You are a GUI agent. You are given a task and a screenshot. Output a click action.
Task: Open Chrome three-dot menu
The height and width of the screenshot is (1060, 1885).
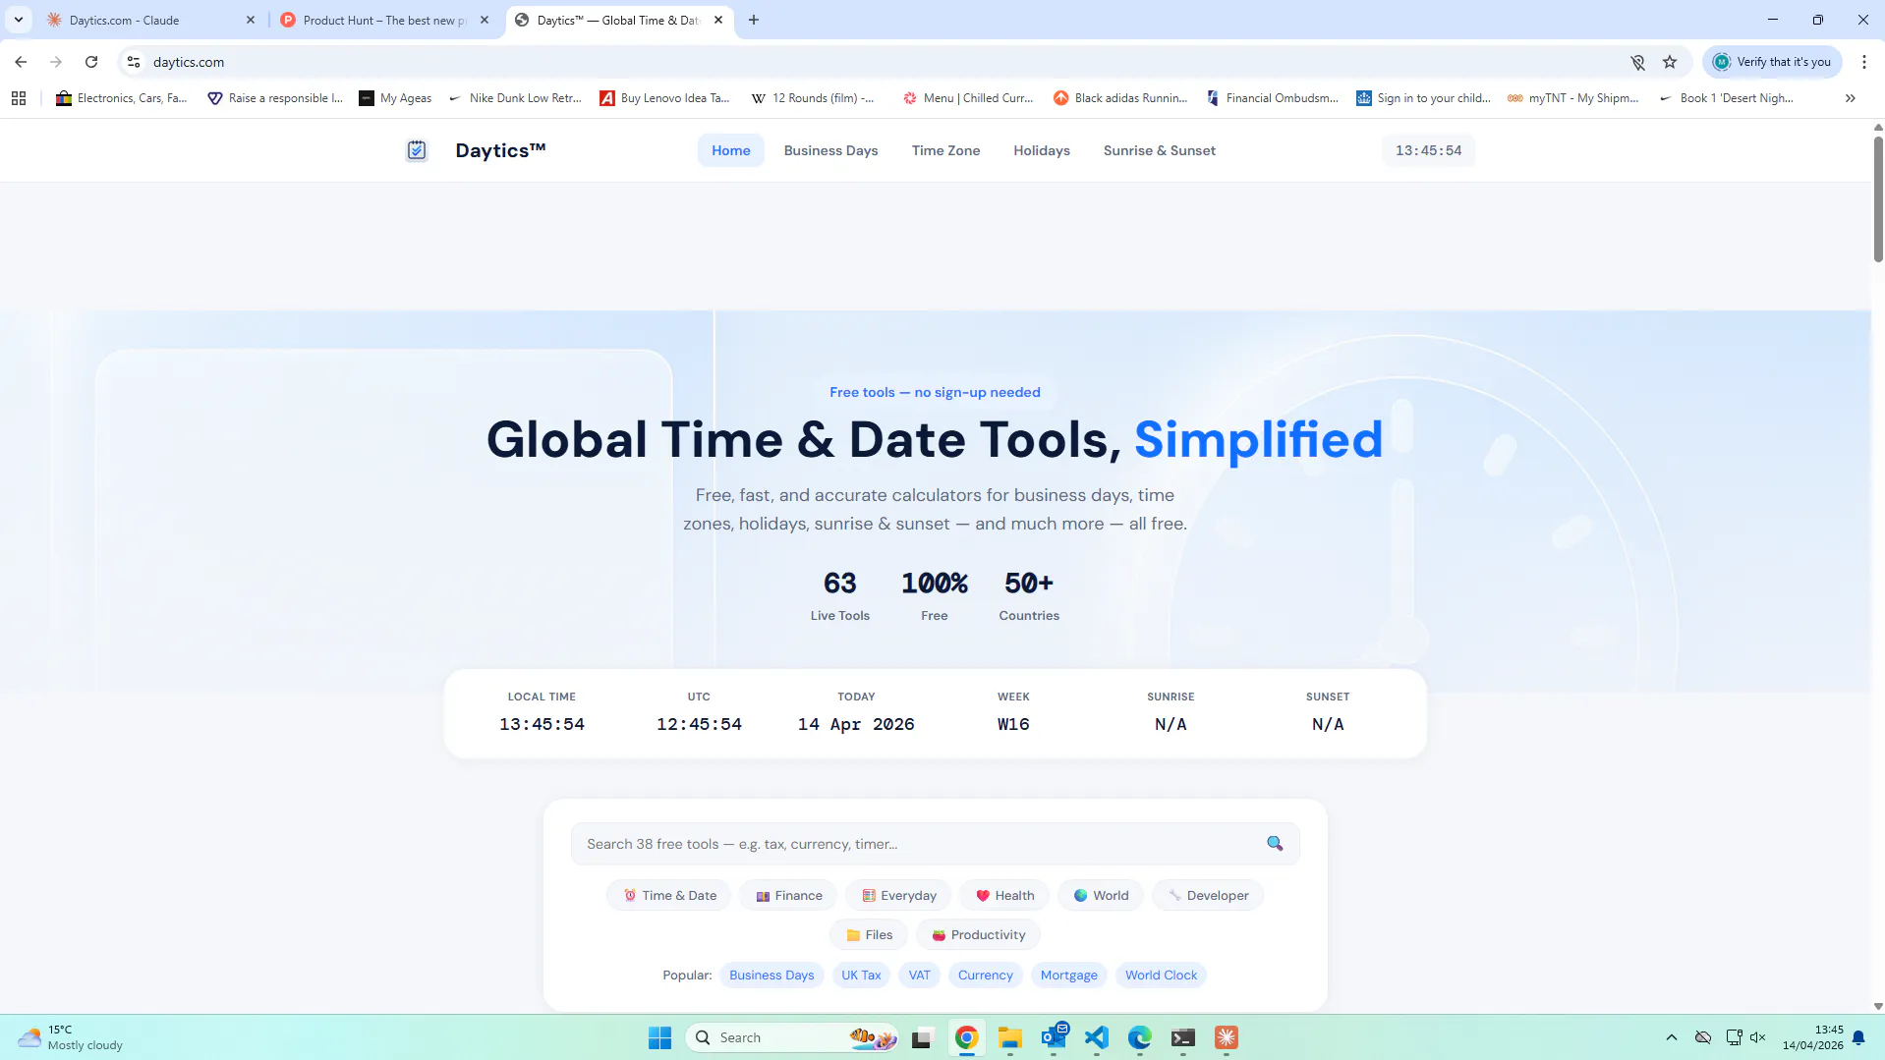tap(1864, 62)
